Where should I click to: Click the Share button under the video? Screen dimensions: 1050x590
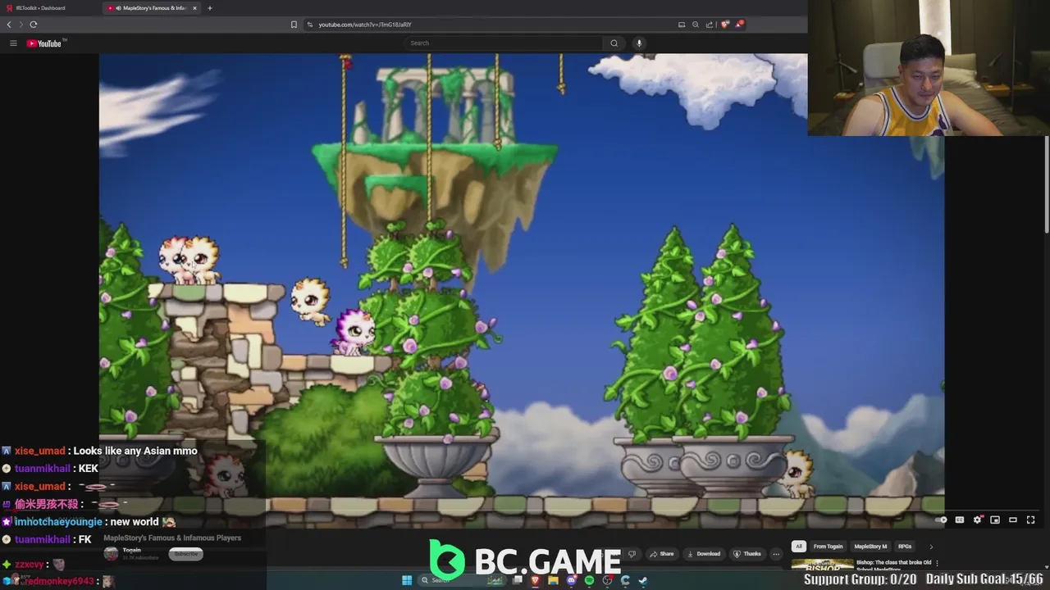point(661,554)
